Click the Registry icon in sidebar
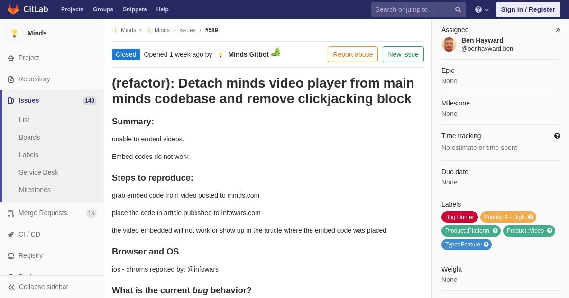The height and width of the screenshot is (298, 569). pos(10,256)
